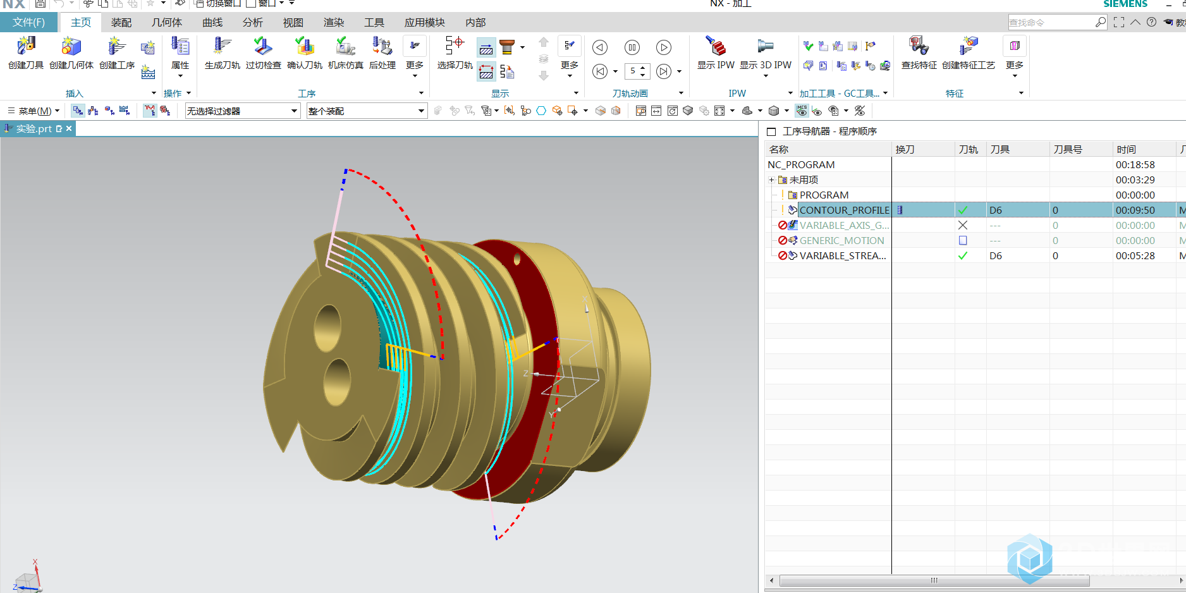This screenshot has height=593, width=1186.
Task: Pause the tool path animation
Action: coord(632,47)
